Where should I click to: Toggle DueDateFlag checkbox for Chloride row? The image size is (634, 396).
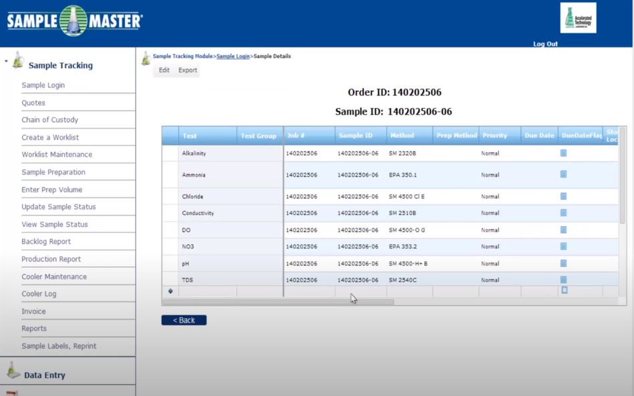coord(563,196)
